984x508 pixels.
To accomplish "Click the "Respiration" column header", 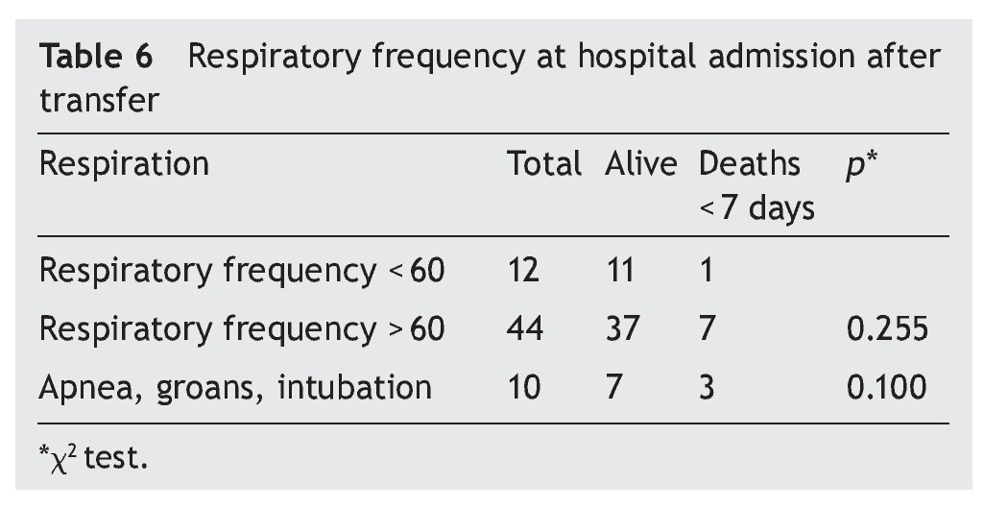I will (124, 164).
